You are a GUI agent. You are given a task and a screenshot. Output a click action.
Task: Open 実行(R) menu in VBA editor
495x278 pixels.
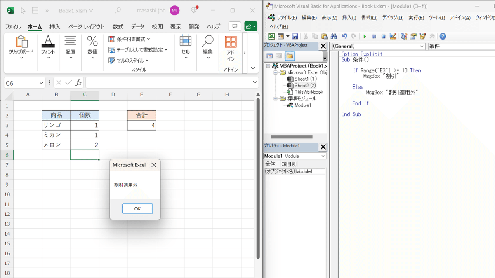416,18
